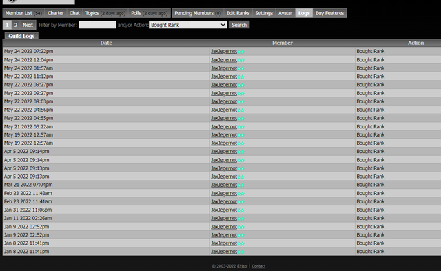Image resolution: width=441 pixels, height=271 pixels.
Task: Select date May 24 2022 07:22pm
Action: pos(28,51)
